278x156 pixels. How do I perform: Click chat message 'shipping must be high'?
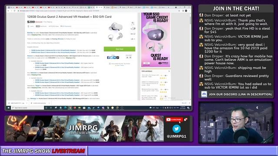click(x=235, y=69)
